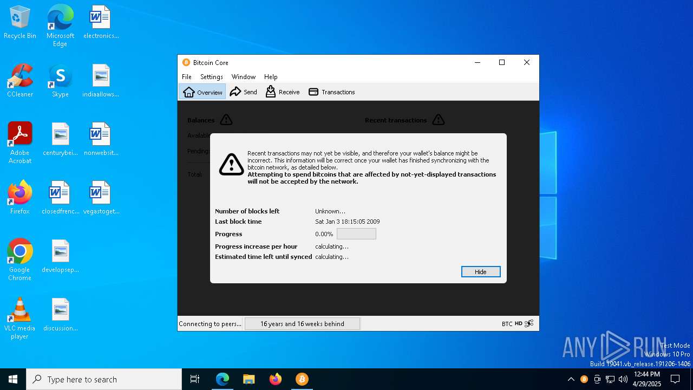Click the 'Progress increase per hour' label
This screenshot has width=693, height=390.
point(256,246)
